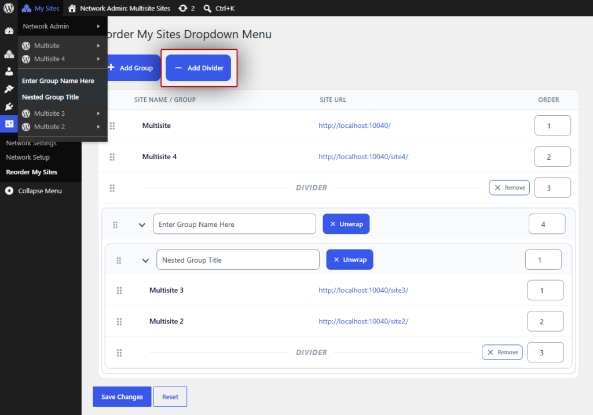Click the Ctrl+K search magnifier icon
The width and height of the screenshot is (593, 415).
click(x=207, y=8)
